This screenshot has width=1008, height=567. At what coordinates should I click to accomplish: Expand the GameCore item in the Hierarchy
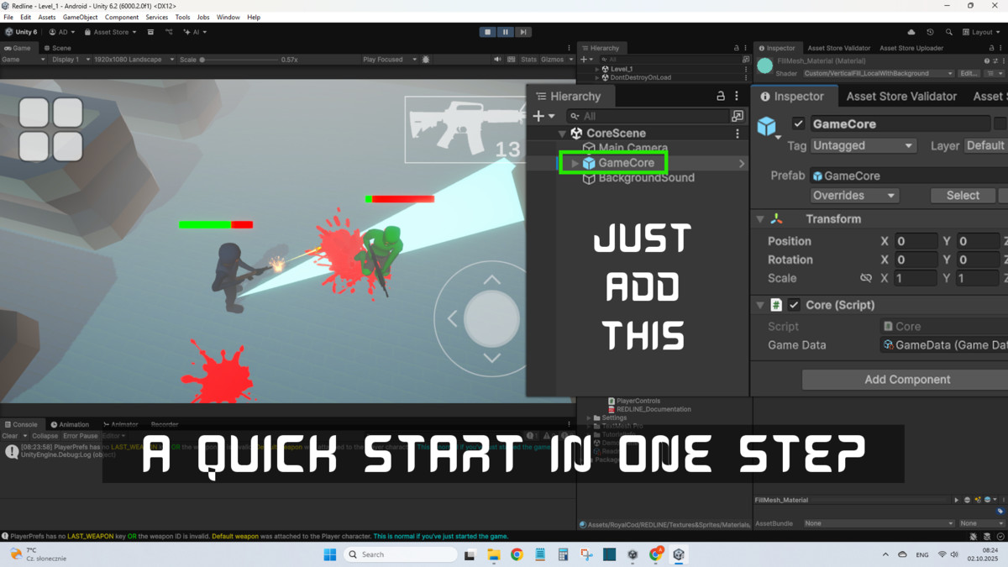tap(574, 162)
